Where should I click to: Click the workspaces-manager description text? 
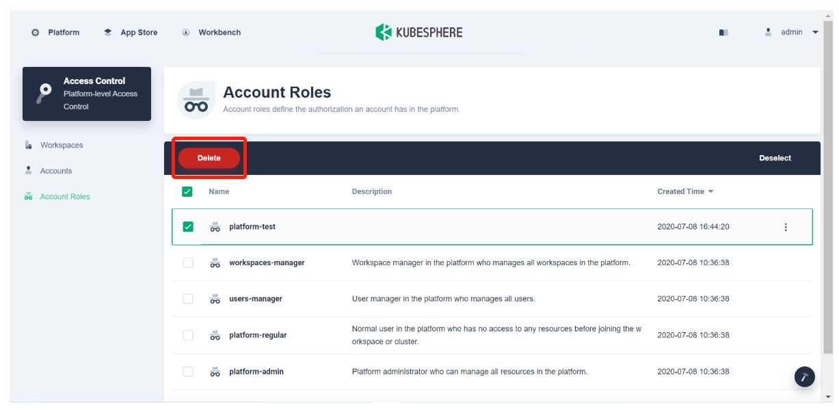pyautogui.click(x=491, y=262)
